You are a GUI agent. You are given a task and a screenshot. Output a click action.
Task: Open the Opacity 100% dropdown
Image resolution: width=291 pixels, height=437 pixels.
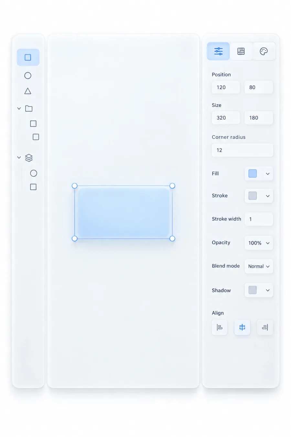point(259,243)
